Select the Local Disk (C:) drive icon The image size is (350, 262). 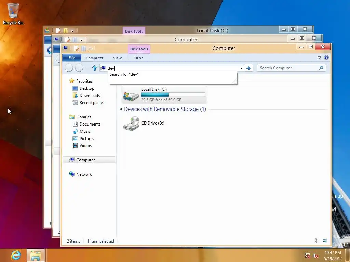pyautogui.click(x=131, y=96)
